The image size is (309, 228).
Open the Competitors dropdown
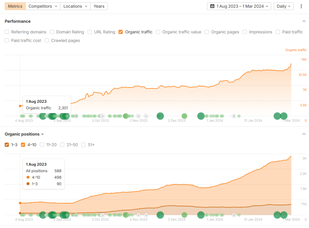[x=43, y=6]
